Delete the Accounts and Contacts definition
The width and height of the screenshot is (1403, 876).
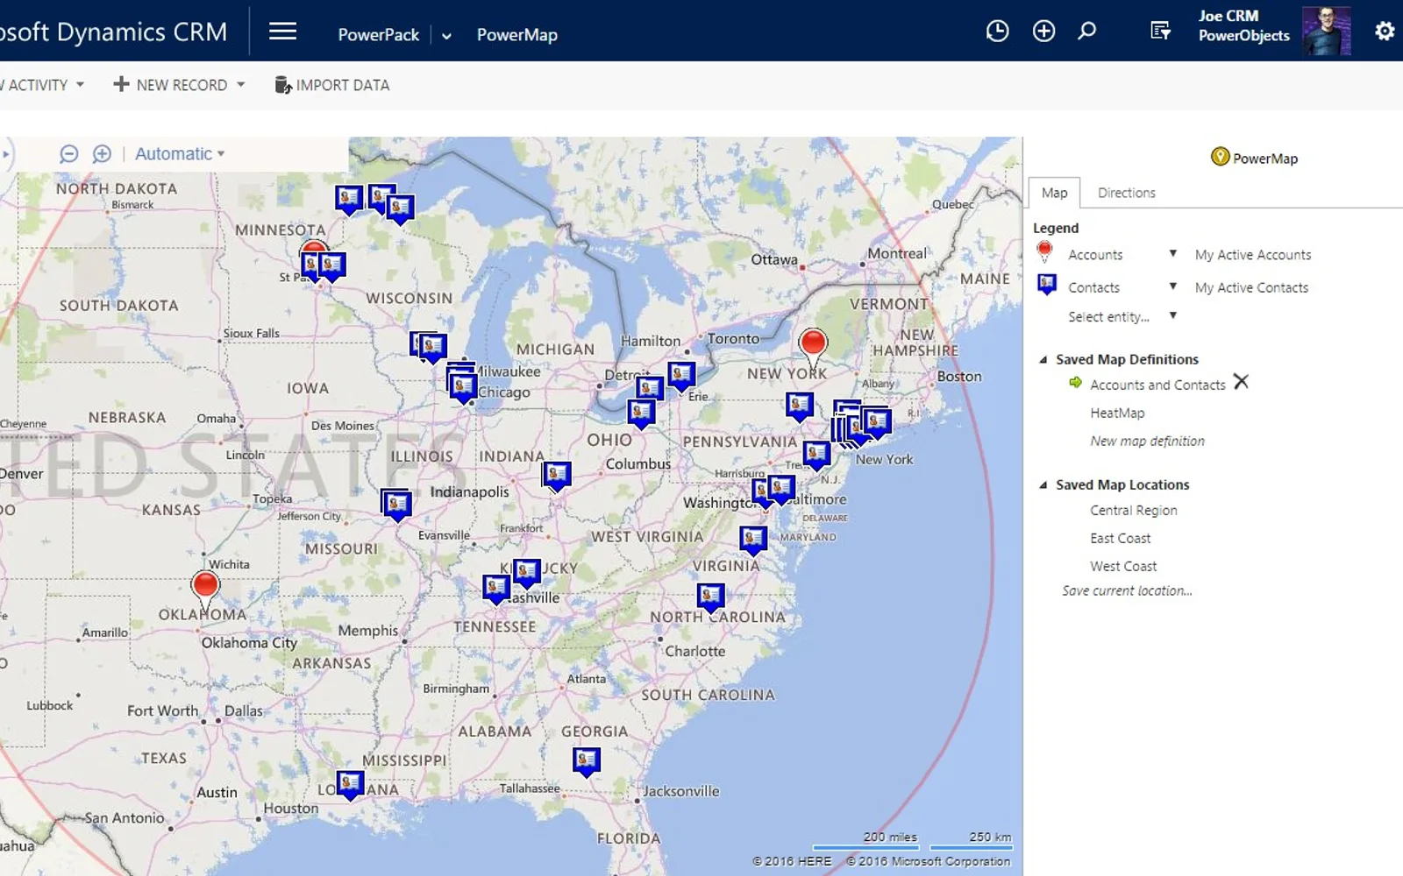tap(1241, 382)
